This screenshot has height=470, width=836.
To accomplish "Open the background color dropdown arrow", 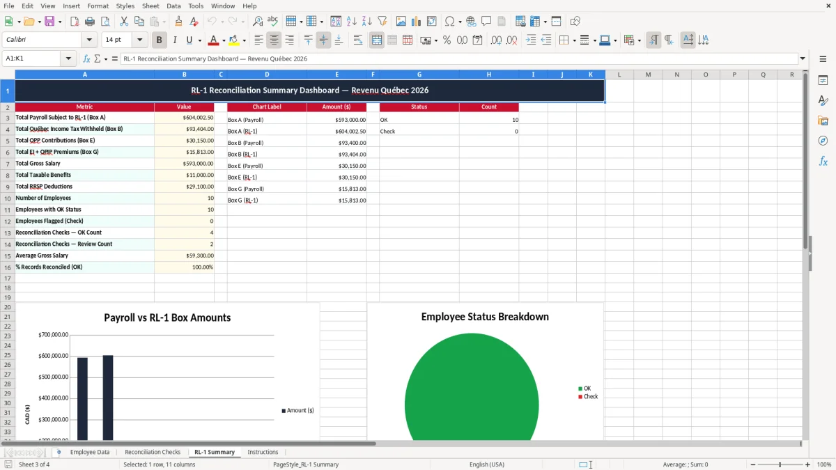I will pyautogui.click(x=244, y=40).
